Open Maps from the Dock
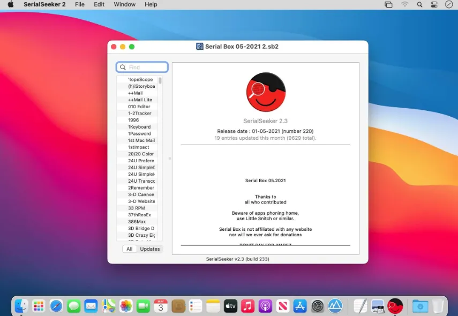458x316 pixels. click(108, 306)
